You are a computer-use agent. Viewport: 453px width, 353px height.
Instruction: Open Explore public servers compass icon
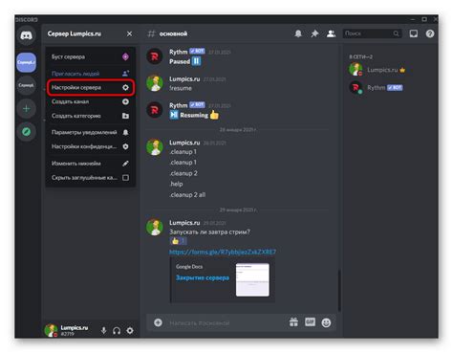(26, 131)
